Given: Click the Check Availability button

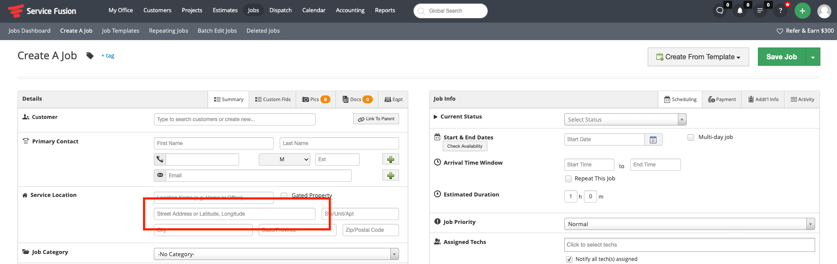Looking at the screenshot, I should (x=464, y=146).
